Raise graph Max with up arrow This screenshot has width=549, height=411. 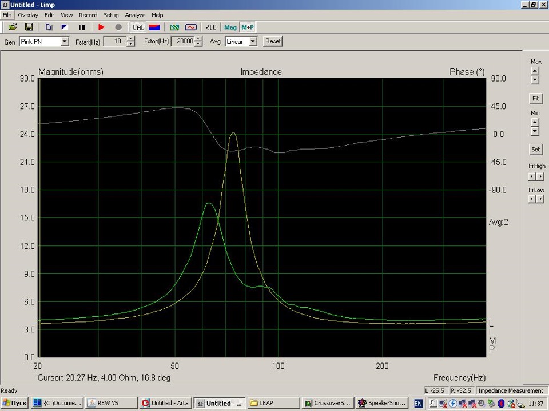tap(535, 70)
